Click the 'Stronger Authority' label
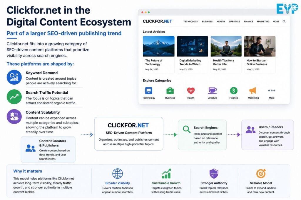 (x=214, y=183)
